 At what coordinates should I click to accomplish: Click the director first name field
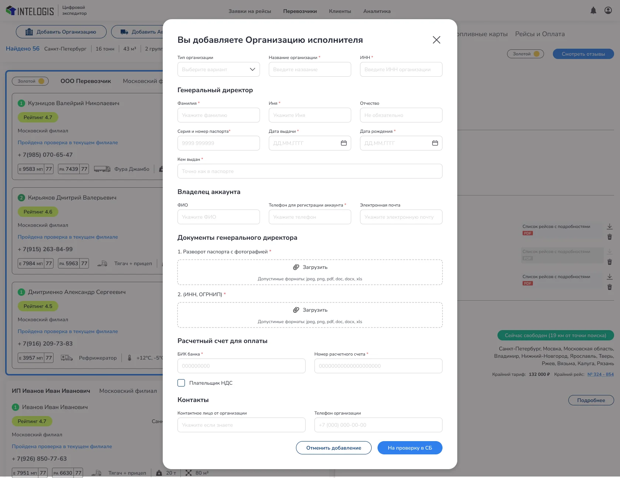310,115
